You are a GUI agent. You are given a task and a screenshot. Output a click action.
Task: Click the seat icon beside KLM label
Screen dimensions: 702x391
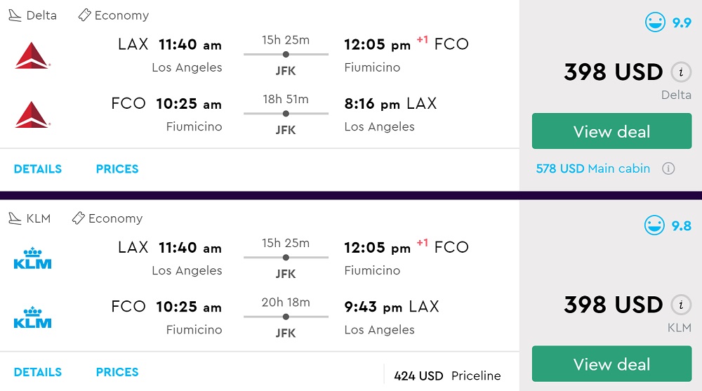[x=15, y=218]
